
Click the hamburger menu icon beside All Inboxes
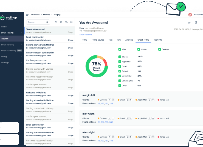(27, 15)
